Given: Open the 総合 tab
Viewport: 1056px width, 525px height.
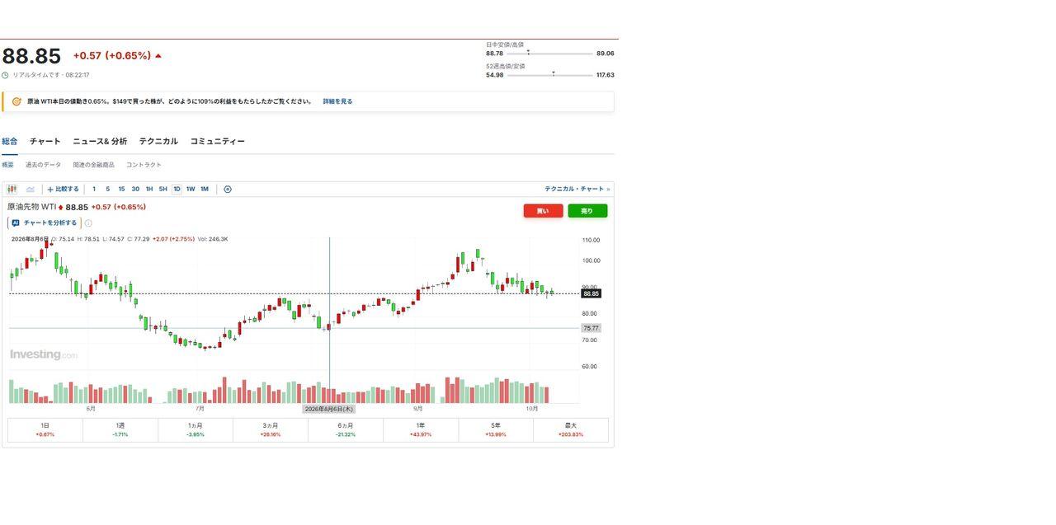Looking at the screenshot, I should [x=10, y=142].
